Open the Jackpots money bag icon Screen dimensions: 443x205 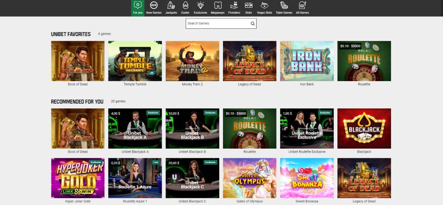tap(171, 5)
